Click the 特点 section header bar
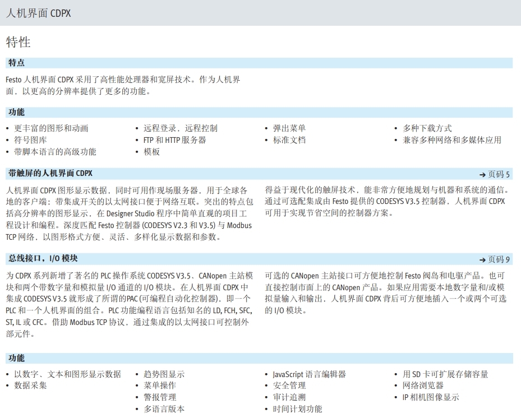 click(16, 63)
